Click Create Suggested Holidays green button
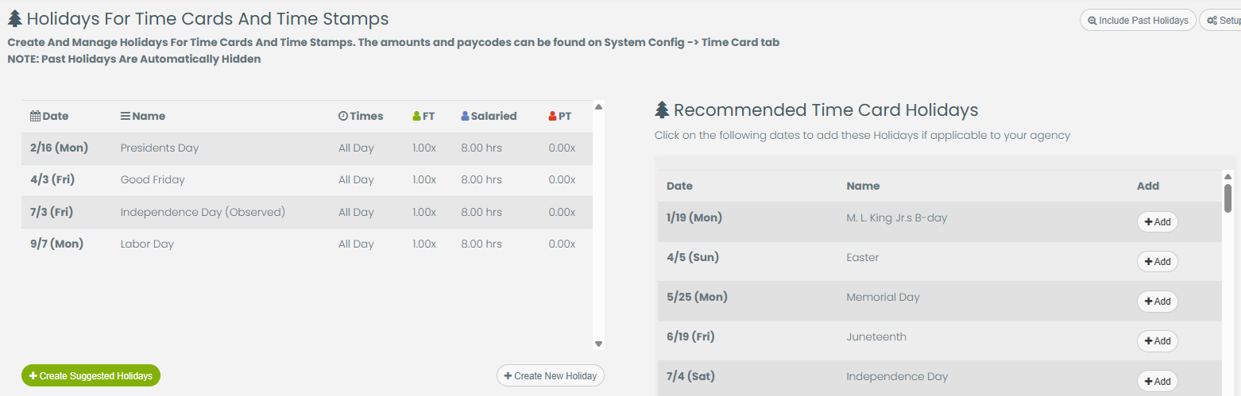 [91, 375]
